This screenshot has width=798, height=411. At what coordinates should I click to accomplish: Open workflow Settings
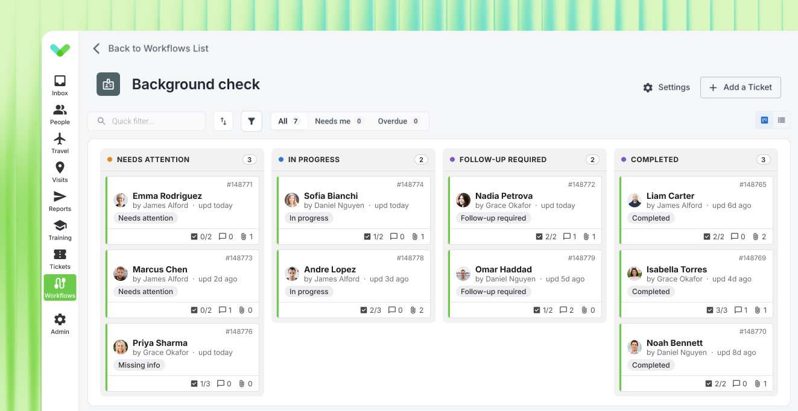coord(667,87)
